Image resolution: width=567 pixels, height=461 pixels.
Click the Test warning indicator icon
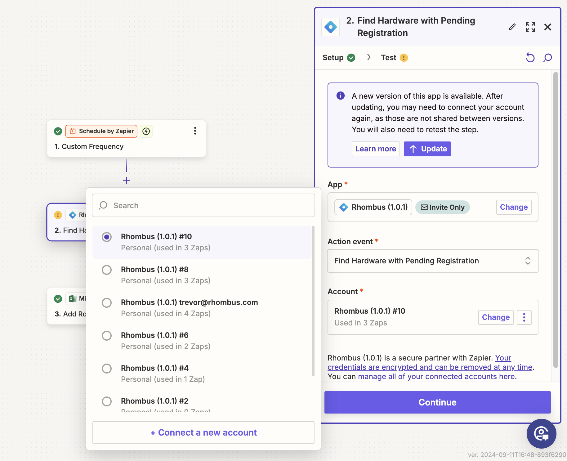tap(404, 58)
